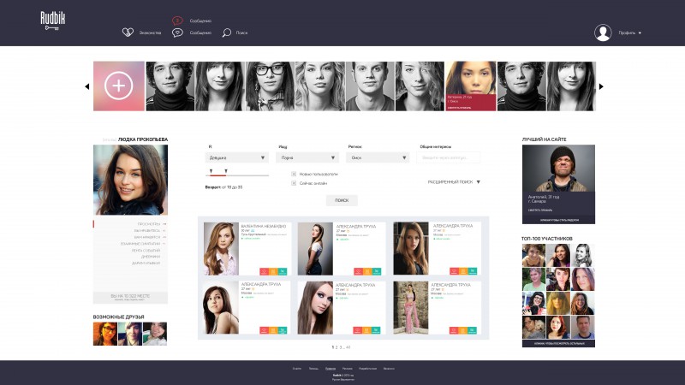
Task: Click the Общие интересы input field
Action: tap(448, 157)
